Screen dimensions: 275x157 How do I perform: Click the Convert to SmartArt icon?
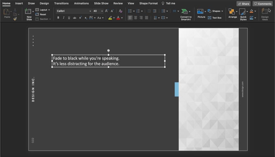[185, 12]
